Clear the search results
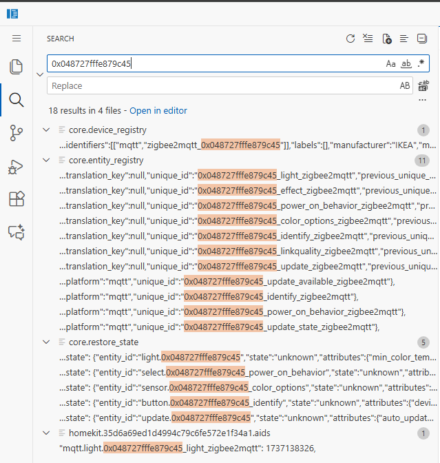440x463 pixels. coord(368,39)
